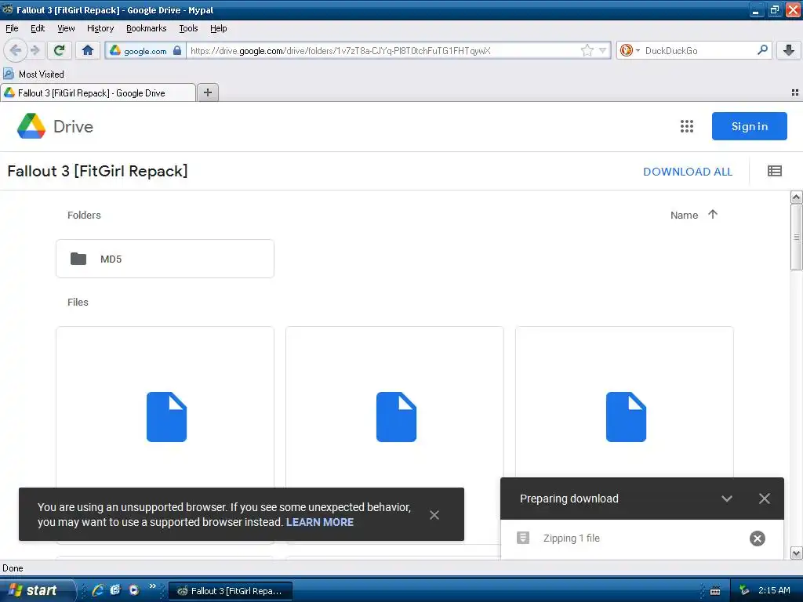Open the Google apps grid icon
The width and height of the screenshot is (803, 602).
(x=687, y=126)
